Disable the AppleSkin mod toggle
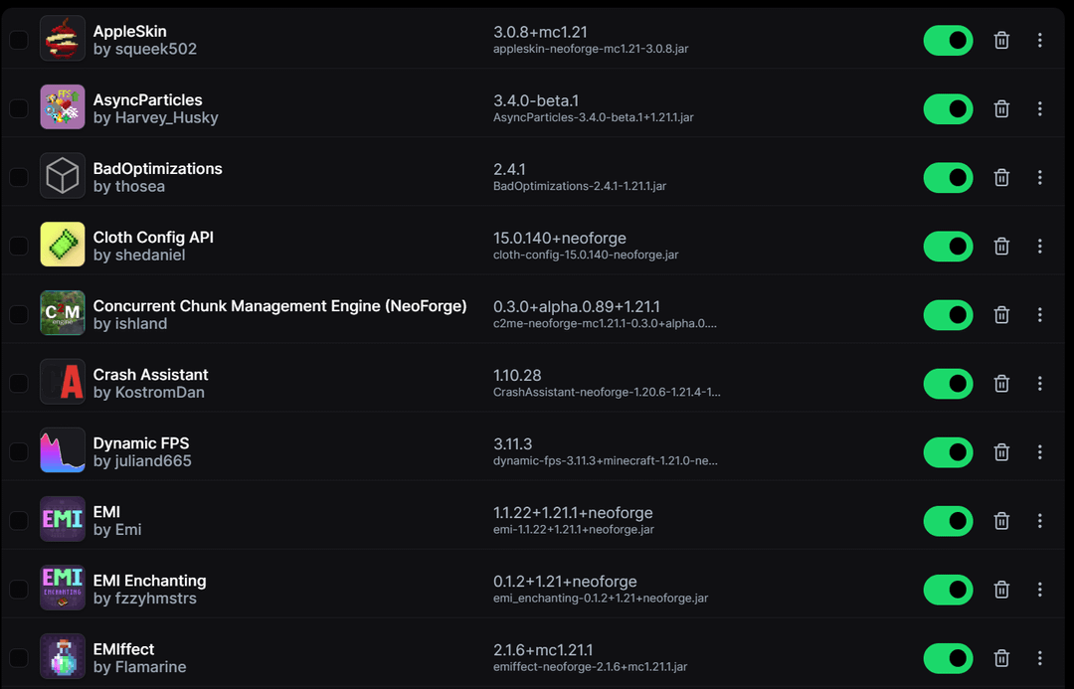1074x689 pixels. [x=948, y=40]
